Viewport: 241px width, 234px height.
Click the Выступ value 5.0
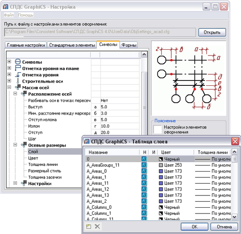pos(104,107)
